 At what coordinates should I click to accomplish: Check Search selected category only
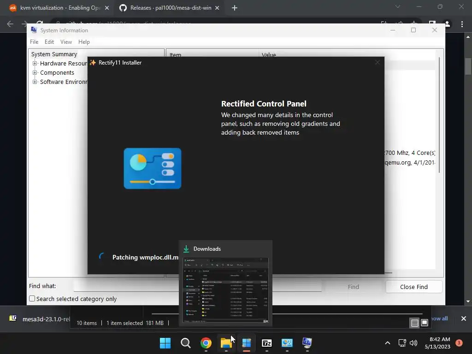tap(32, 299)
